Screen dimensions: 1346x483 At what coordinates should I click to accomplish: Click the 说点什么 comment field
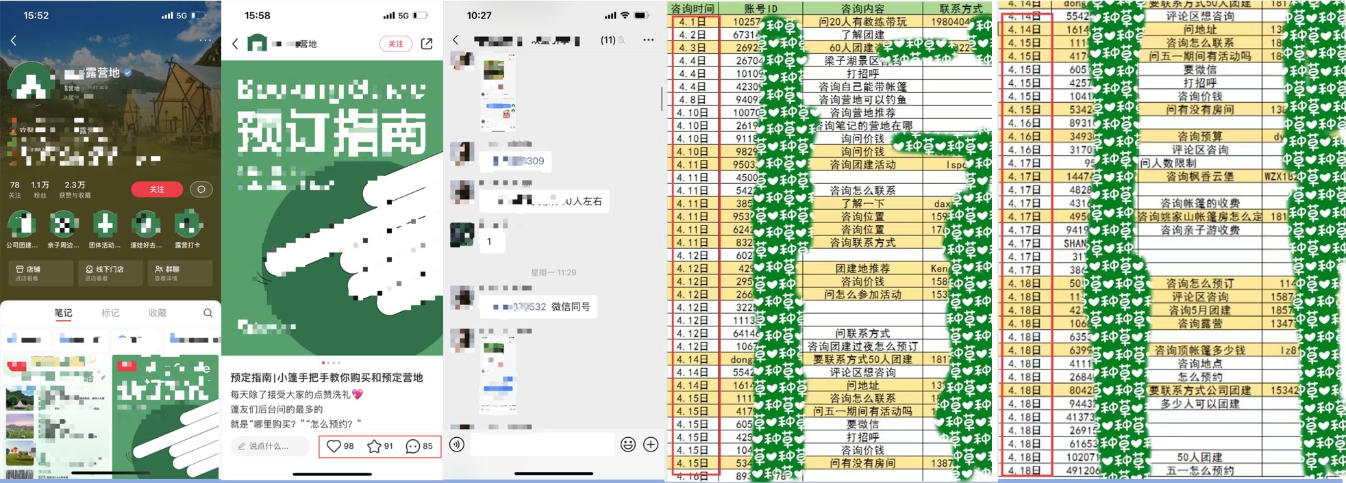pos(270,446)
